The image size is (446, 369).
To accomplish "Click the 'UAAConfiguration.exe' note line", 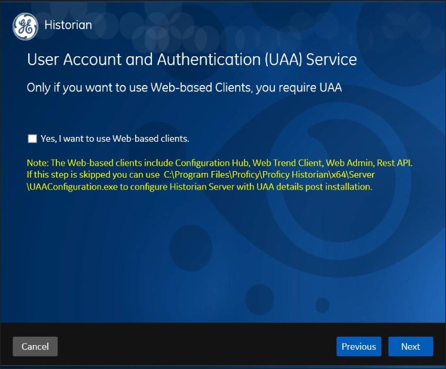I will [200, 187].
